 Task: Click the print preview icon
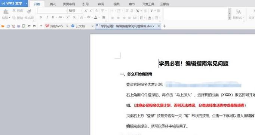(24, 26)
